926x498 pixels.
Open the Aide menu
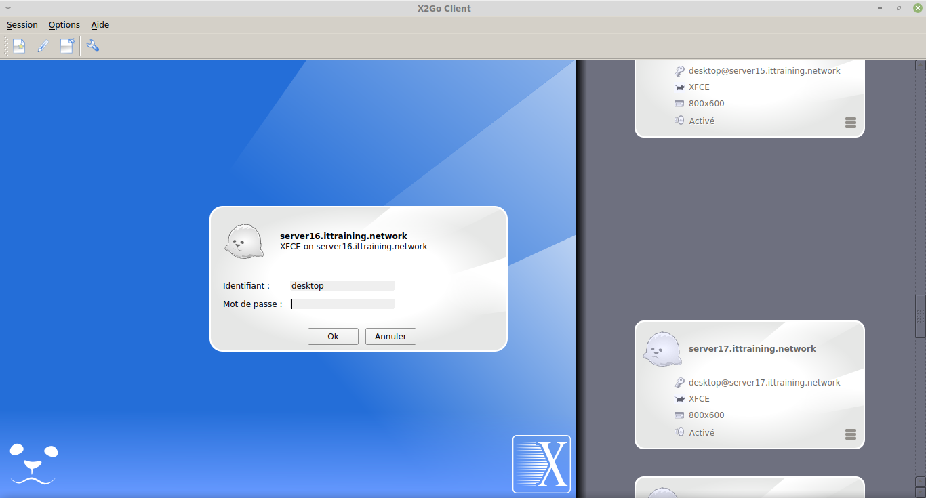(100, 25)
